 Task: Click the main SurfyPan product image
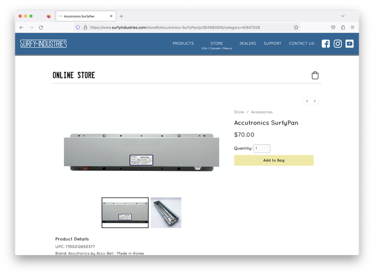click(x=142, y=152)
